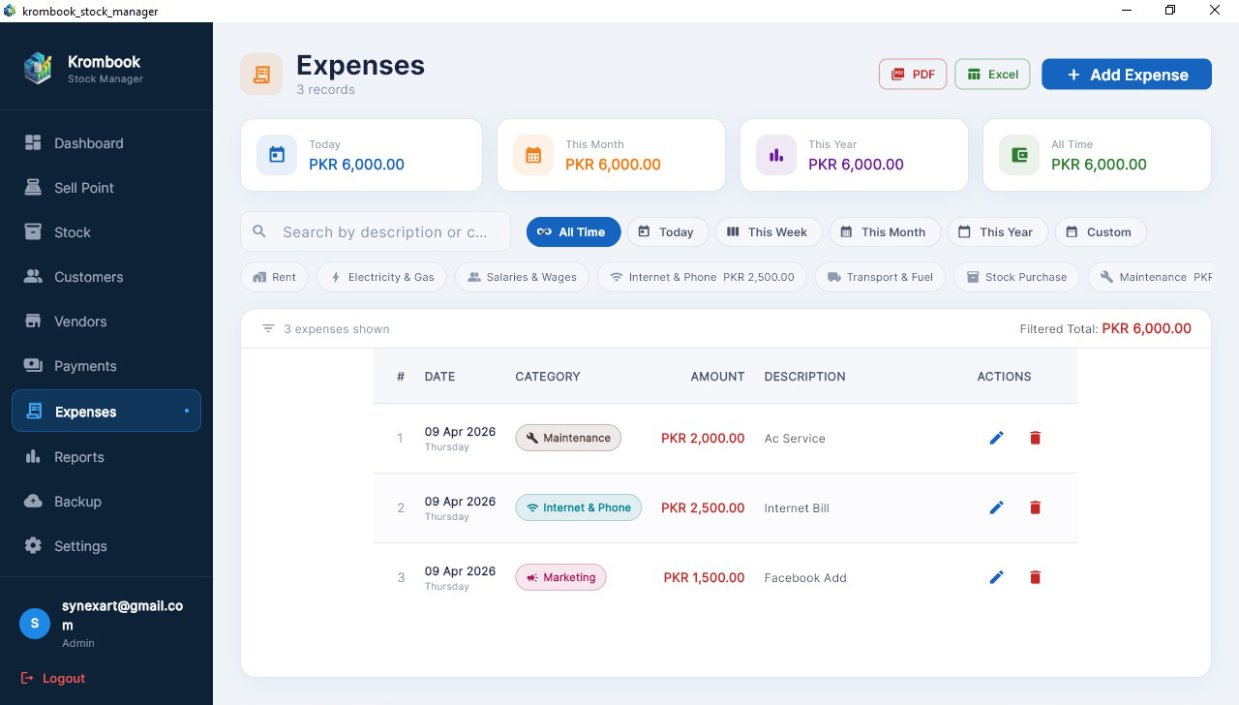Viewport: 1239px width, 705px height.
Task: Open the Custom date range picker
Action: click(x=1101, y=231)
